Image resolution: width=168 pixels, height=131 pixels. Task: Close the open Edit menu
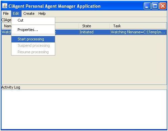tap(16, 13)
